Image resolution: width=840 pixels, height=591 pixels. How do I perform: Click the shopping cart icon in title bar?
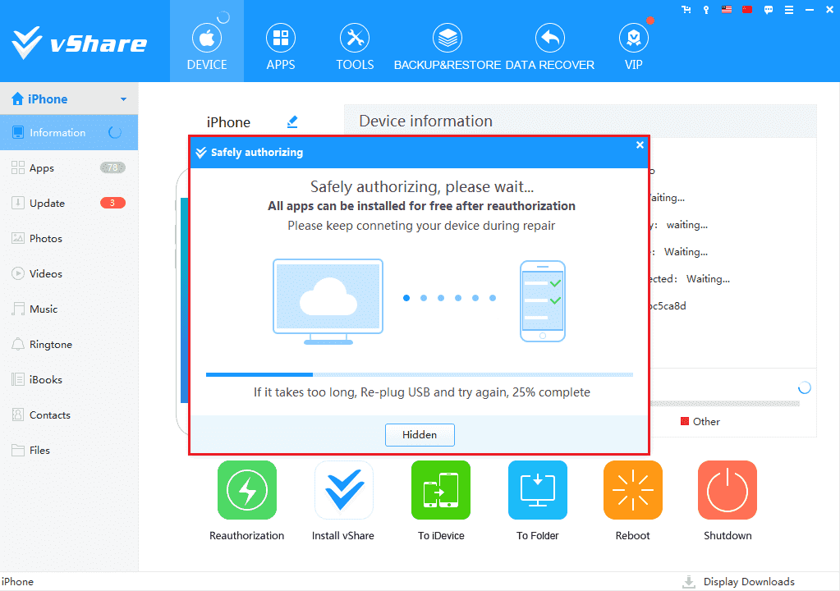[x=686, y=10]
